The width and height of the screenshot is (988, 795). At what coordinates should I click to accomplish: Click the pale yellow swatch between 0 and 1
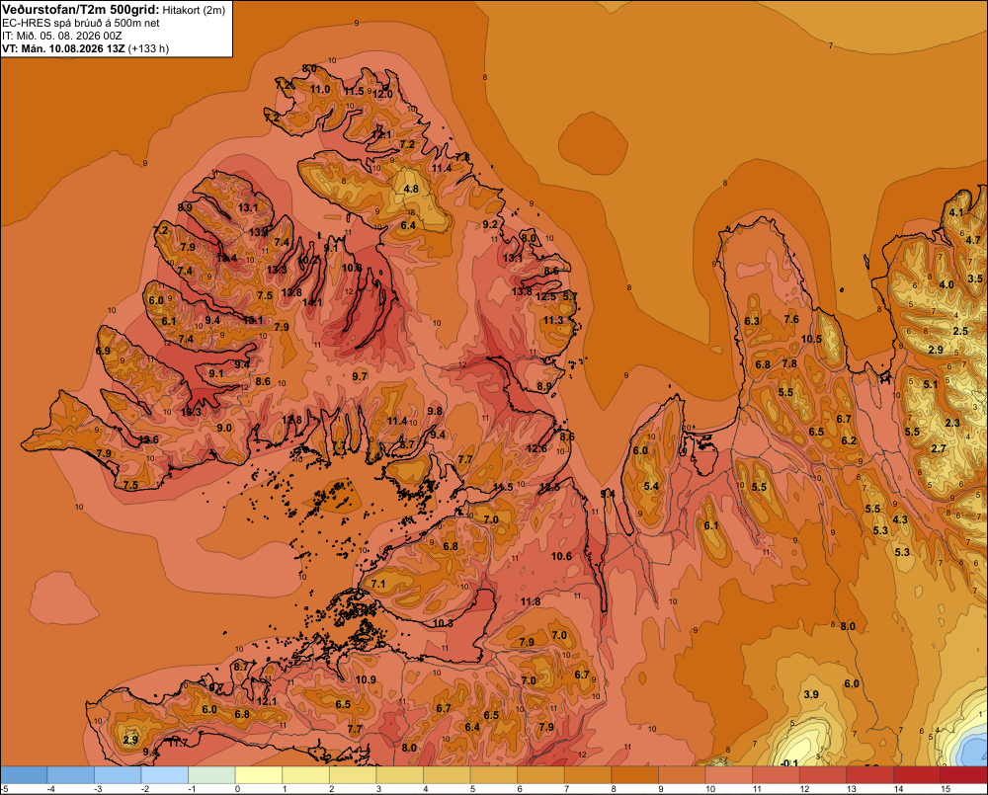tap(258, 775)
